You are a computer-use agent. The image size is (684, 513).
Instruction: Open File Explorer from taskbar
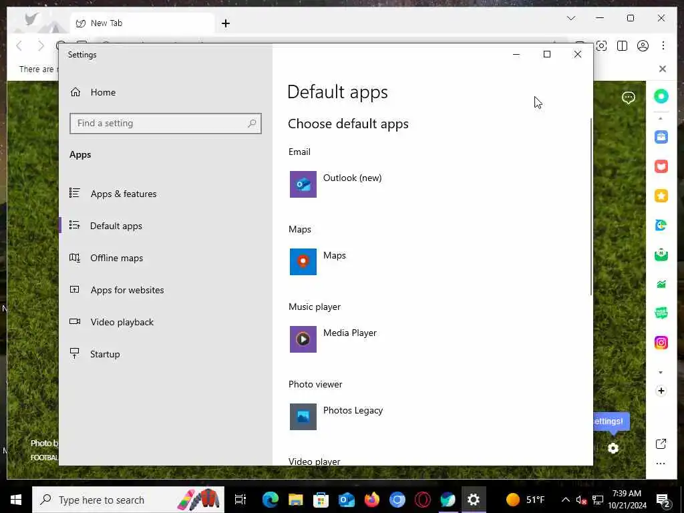pyautogui.click(x=295, y=500)
